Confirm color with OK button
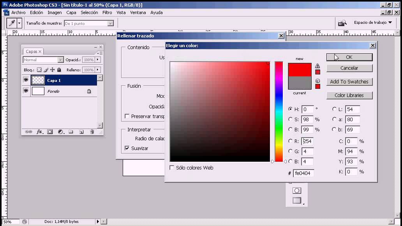The width and height of the screenshot is (402, 226). (x=349, y=57)
